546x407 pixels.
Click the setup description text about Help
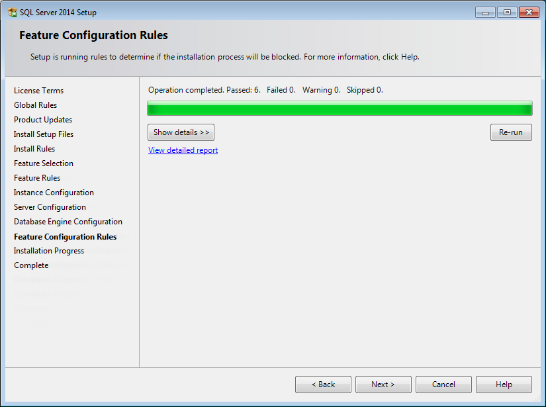point(224,57)
